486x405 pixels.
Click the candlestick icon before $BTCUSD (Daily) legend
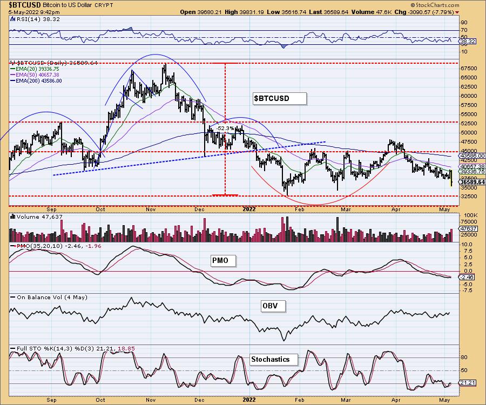(x=13, y=63)
